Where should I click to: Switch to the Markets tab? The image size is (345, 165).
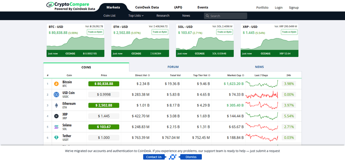[x=113, y=7]
